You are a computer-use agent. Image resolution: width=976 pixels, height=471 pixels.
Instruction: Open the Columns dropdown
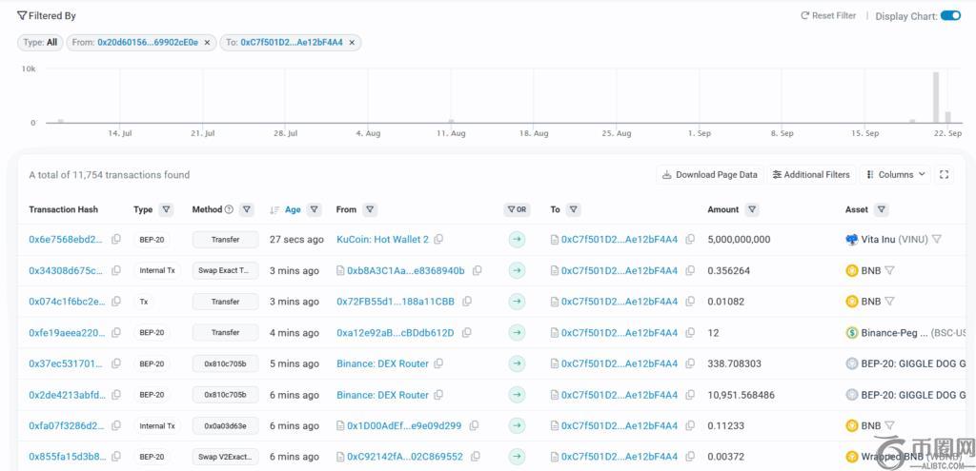pyautogui.click(x=895, y=175)
